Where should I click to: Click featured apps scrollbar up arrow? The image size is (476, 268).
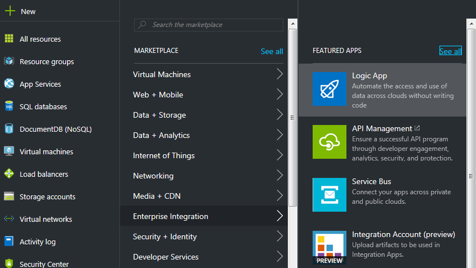point(471,24)
